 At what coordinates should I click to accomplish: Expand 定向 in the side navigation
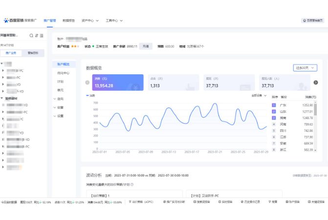click(59, 99)
